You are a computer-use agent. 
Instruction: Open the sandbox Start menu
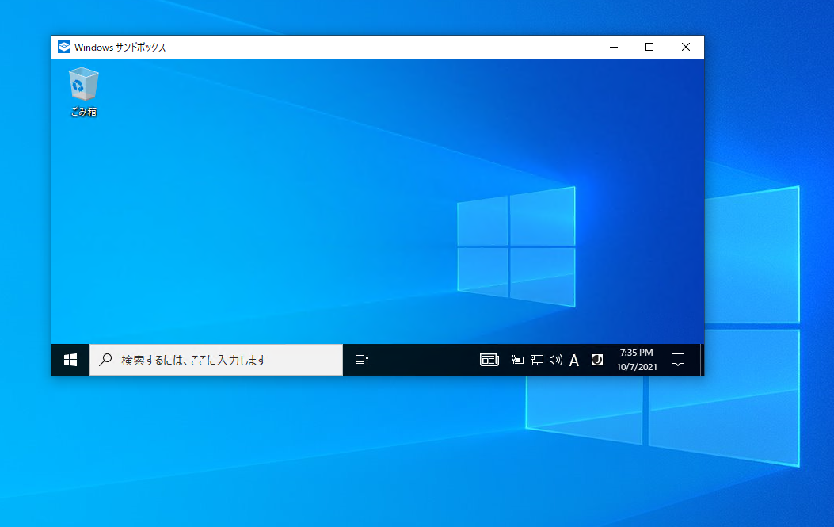[x=70, y=360]
